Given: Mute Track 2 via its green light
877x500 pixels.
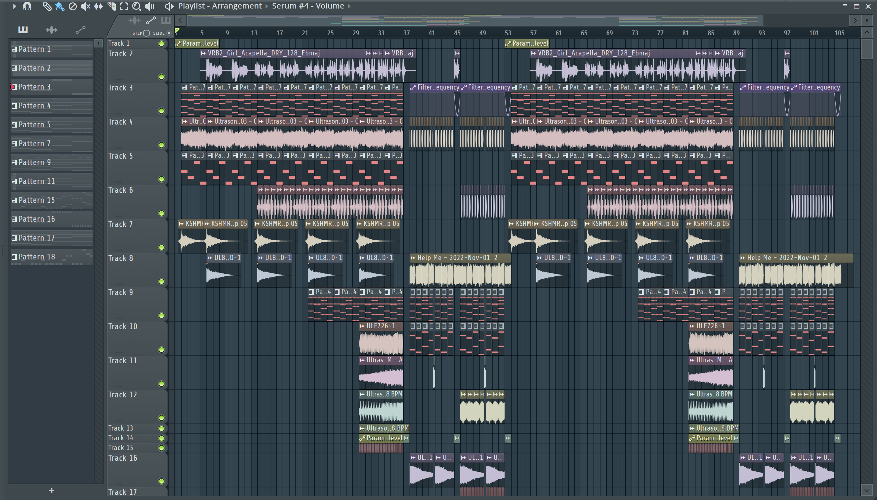Looking at the screenshot, I should (x=161, y=77).
